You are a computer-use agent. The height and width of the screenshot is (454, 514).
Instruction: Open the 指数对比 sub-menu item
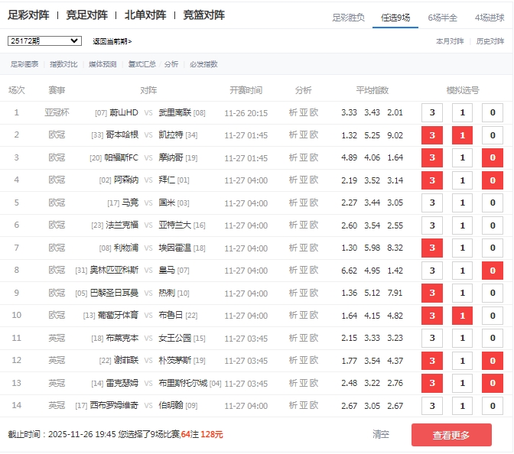[63, 64]
